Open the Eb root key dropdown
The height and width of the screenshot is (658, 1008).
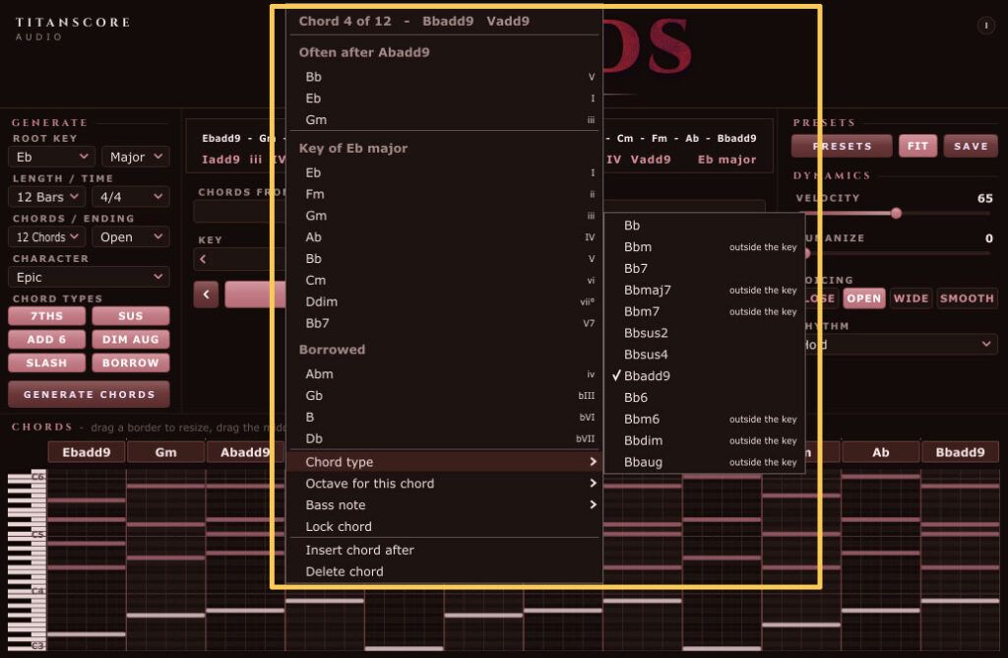(x=51, y=157)
